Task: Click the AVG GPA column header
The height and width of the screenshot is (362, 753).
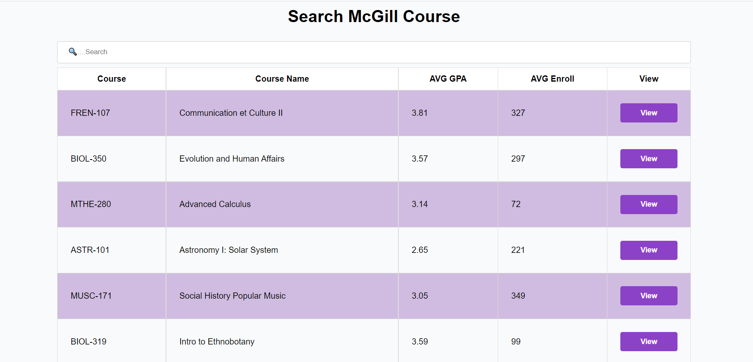Action: [448, 79]
